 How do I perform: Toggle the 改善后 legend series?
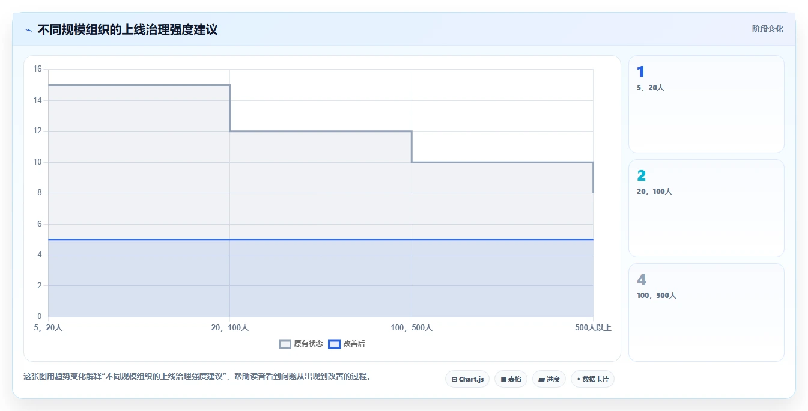click(x=347, y=344)
